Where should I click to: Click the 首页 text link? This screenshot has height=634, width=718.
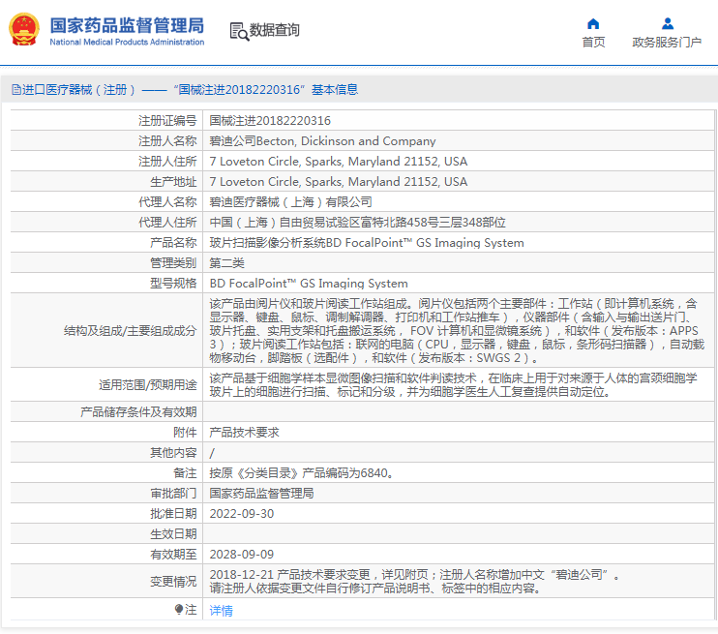pos(593,43)
